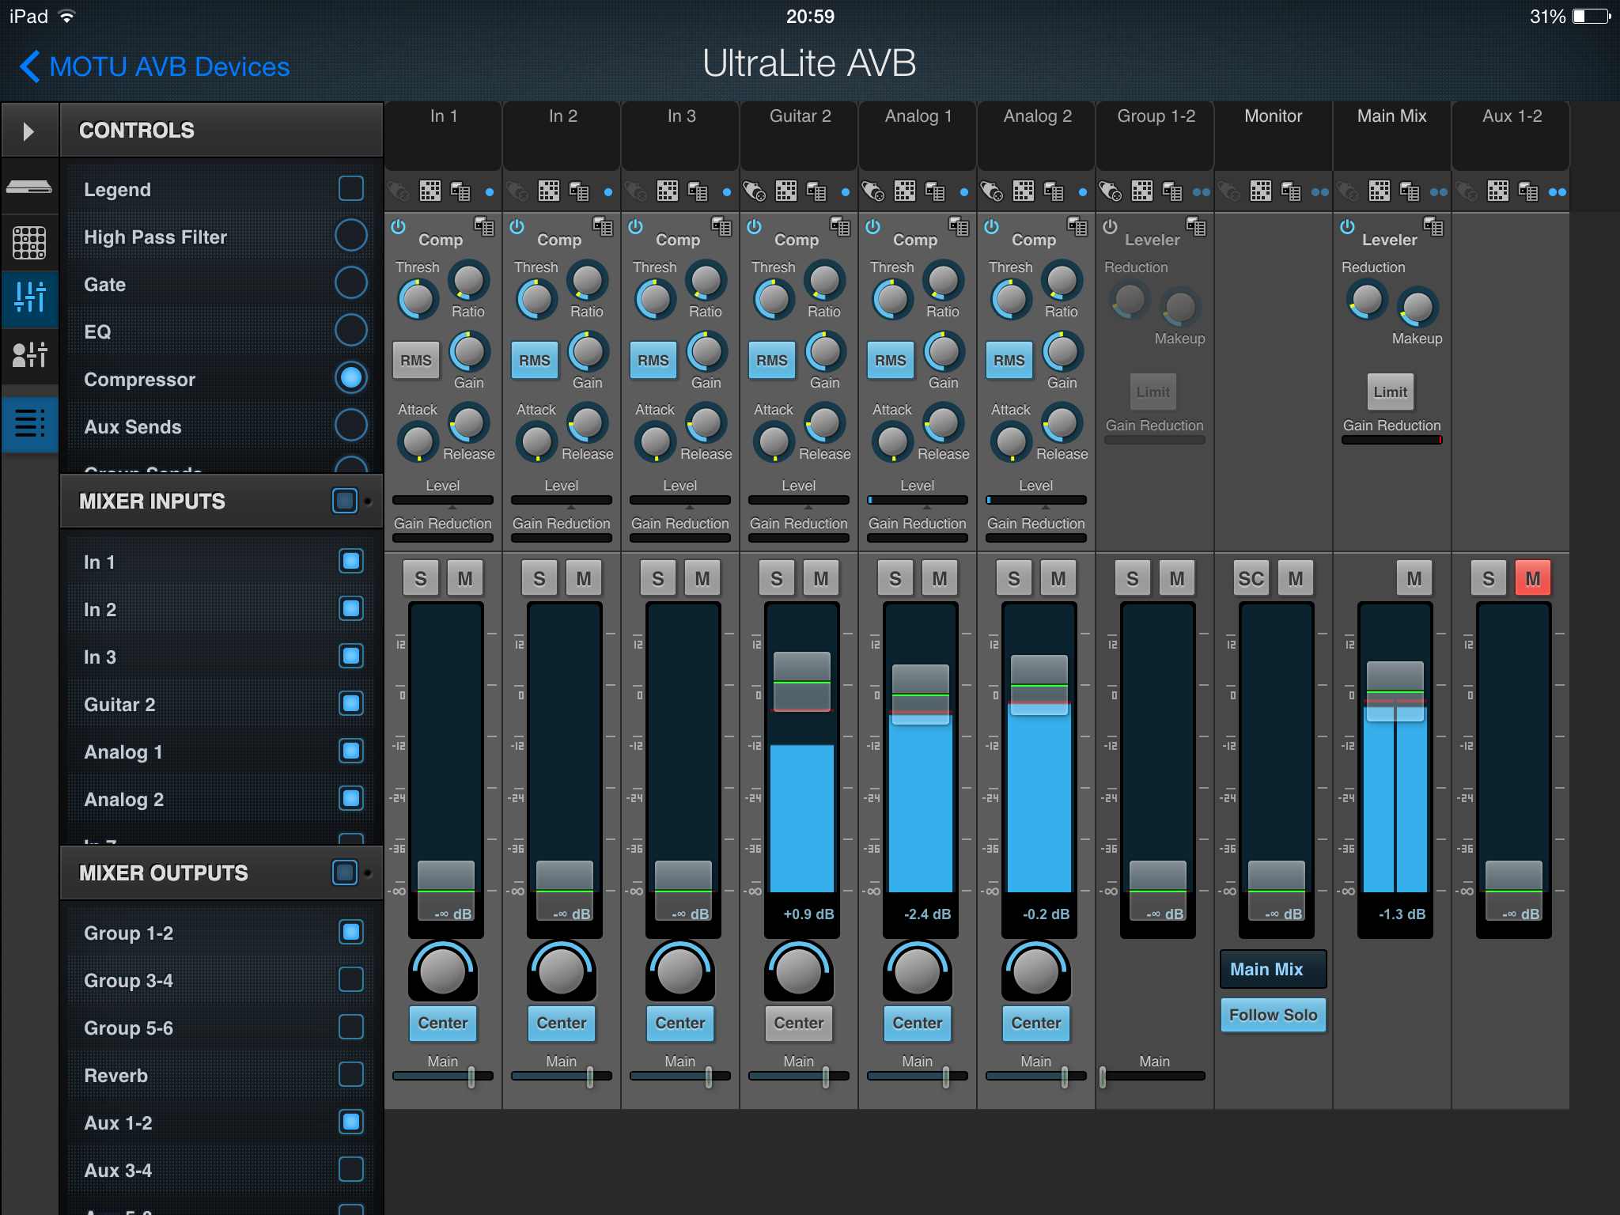Click In 1 channel routing grid icon
Viewport: 1620px width, 1215px height.
430,191
